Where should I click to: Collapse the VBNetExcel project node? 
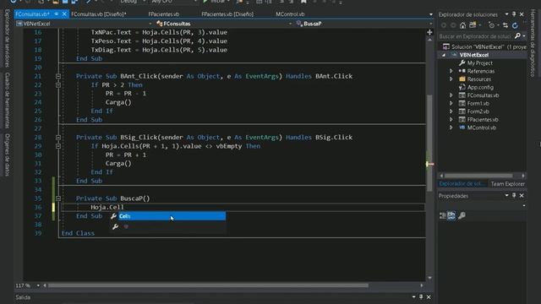pos(444,55)
